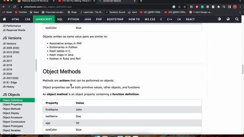Open the Extensions puzzle piece icon

(x=218, y=7)
